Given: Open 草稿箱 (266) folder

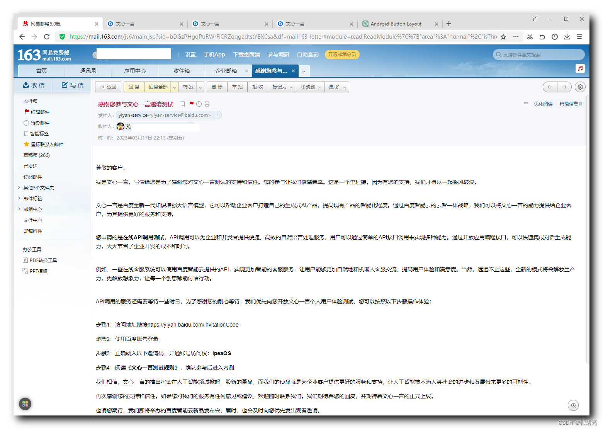Looking at the screenshot, I should [x=37, y=155].
